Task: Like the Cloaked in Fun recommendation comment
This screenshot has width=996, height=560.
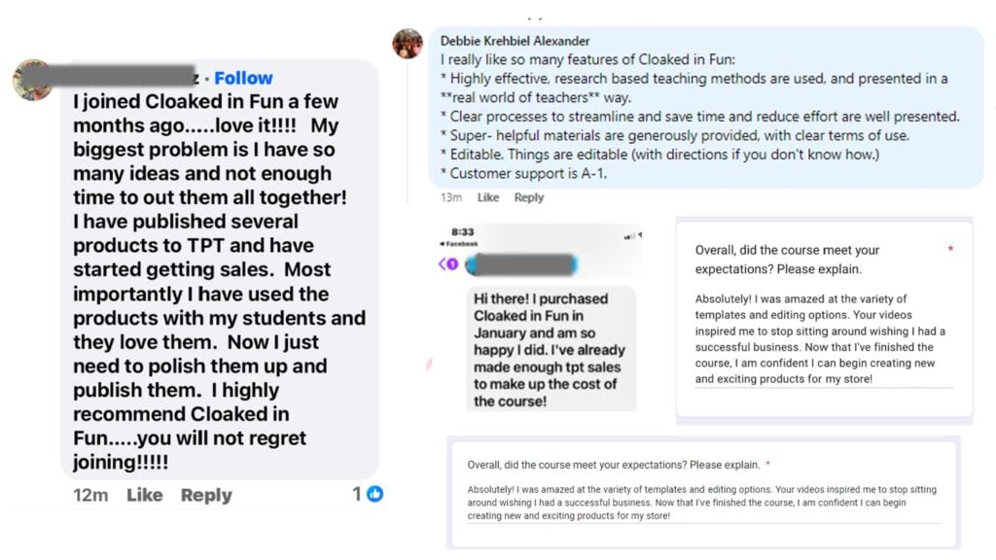Action: point(145,495)
